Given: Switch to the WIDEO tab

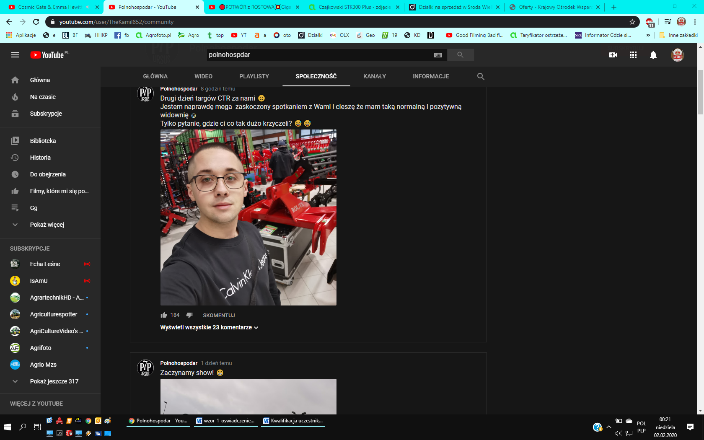Looking at the screenshot, I should click(x=203, y=76).
